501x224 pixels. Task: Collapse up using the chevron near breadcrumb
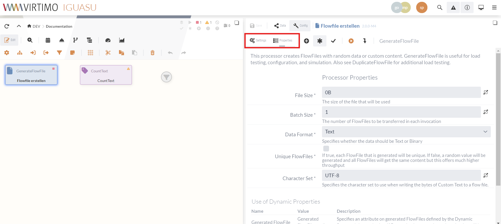19,26
